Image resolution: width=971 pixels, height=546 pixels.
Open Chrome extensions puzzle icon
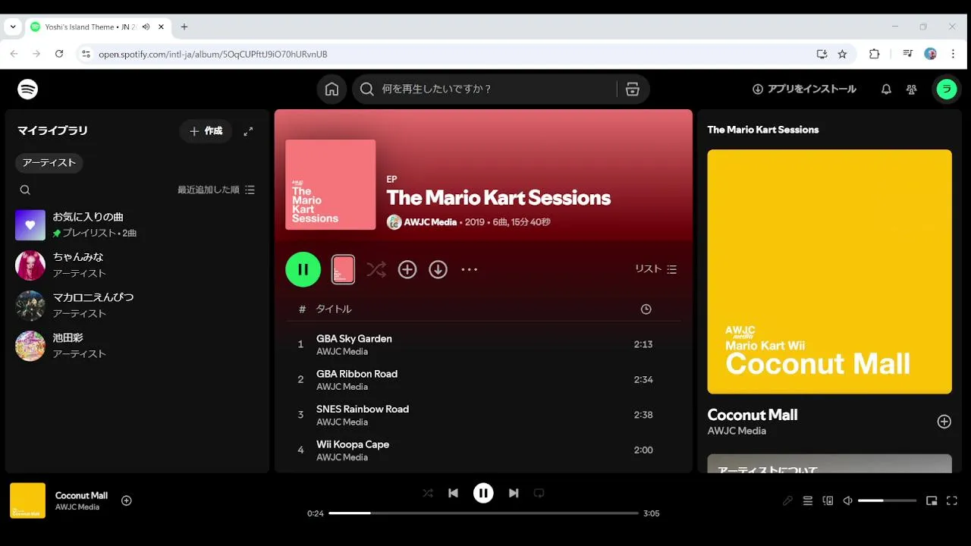click(x=874, y=54)
